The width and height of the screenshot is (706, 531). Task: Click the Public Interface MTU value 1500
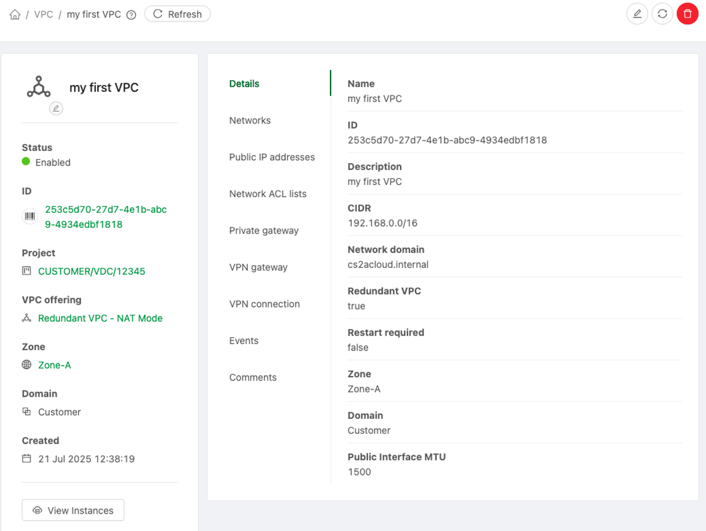(x=359, y=472)
